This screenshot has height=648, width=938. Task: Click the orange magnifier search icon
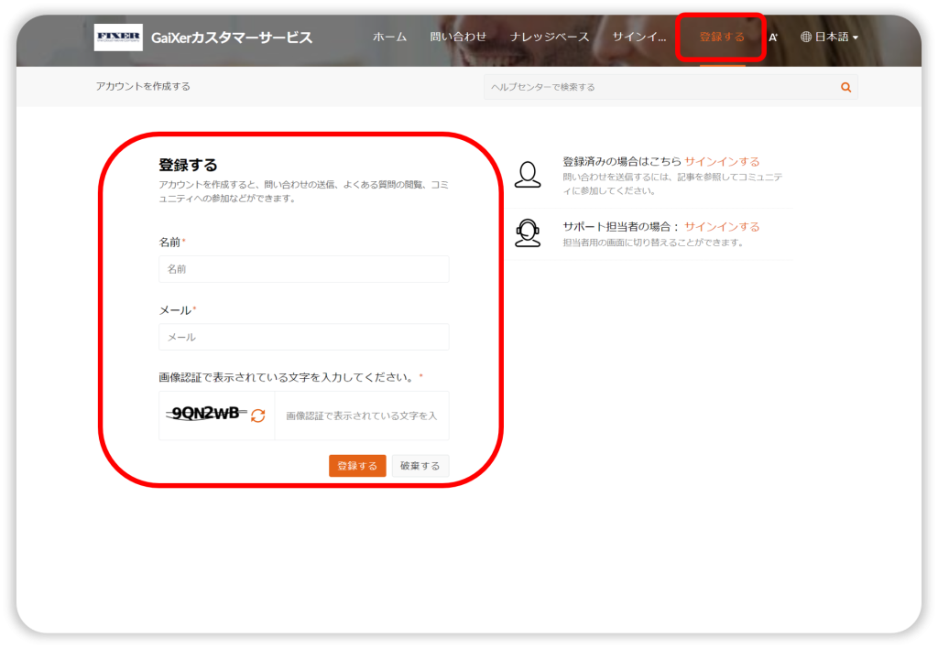[x=845, y=87]
